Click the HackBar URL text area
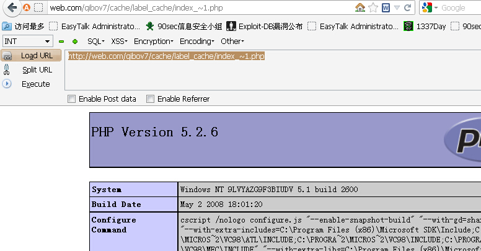481x251 pixels. point(273,70)
